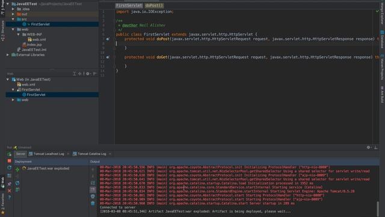Print the console output
385x217 pixels.
(93, 197)
